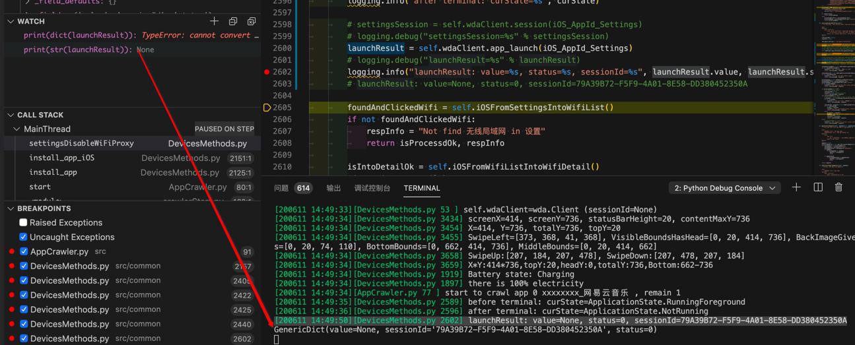Click red dot beside DevicesMethods.py 2440 breakpoint

point(12,324)
